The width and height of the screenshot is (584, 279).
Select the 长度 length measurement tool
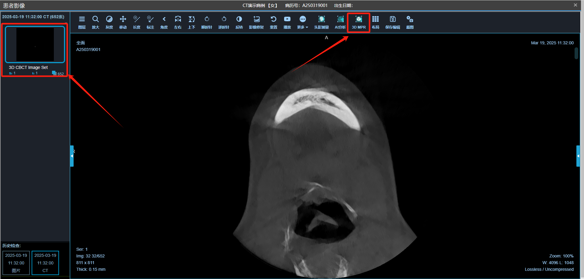[x=137, y=22]
